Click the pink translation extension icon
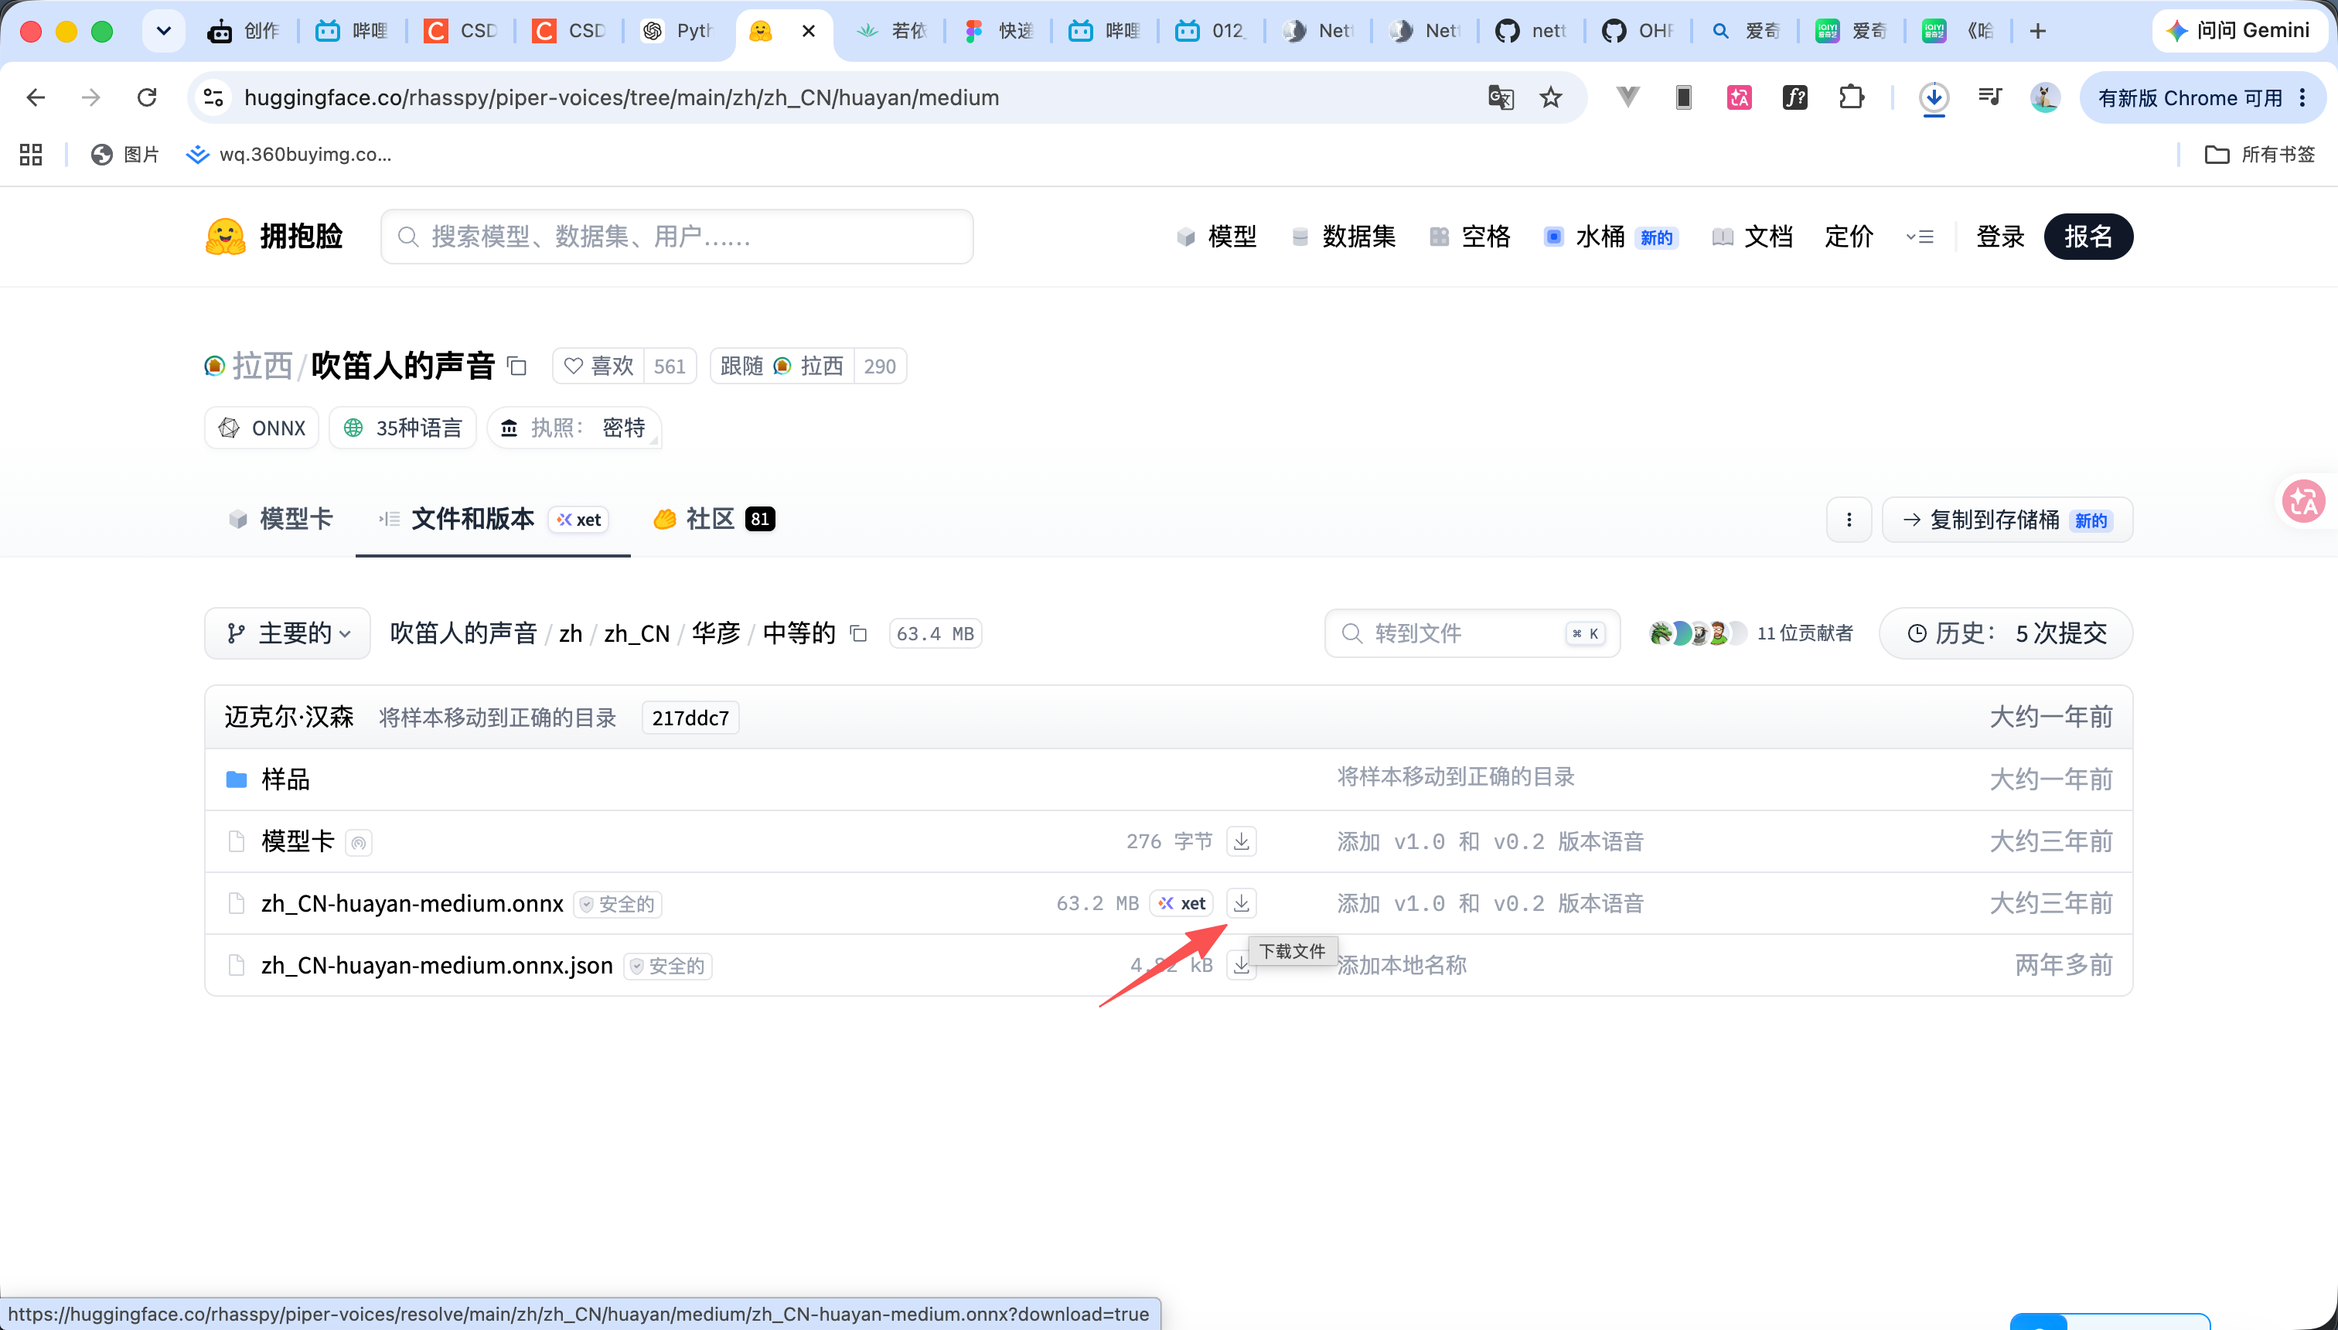 tap(1739, 97)
